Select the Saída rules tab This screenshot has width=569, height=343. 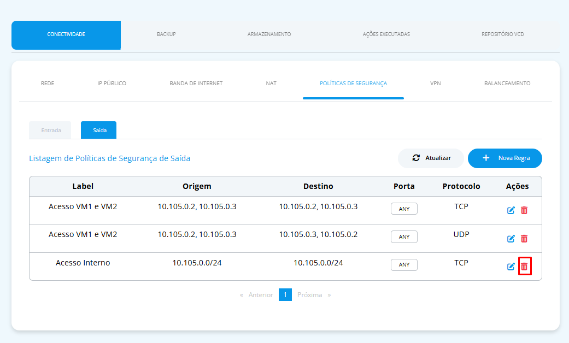point(99,130)
